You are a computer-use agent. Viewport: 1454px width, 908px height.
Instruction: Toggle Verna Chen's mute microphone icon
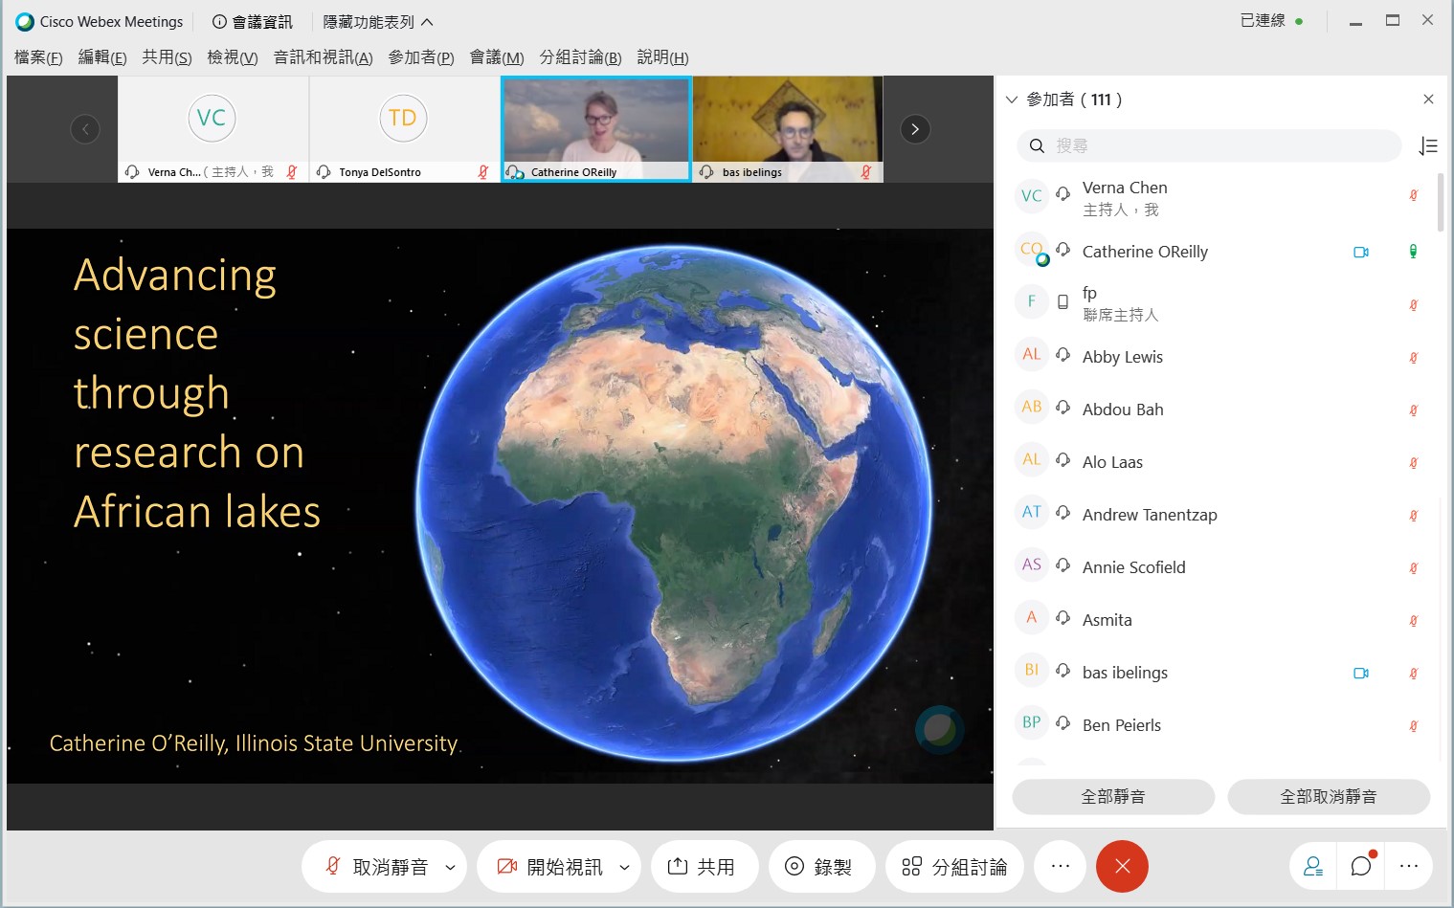point(1413,195)
